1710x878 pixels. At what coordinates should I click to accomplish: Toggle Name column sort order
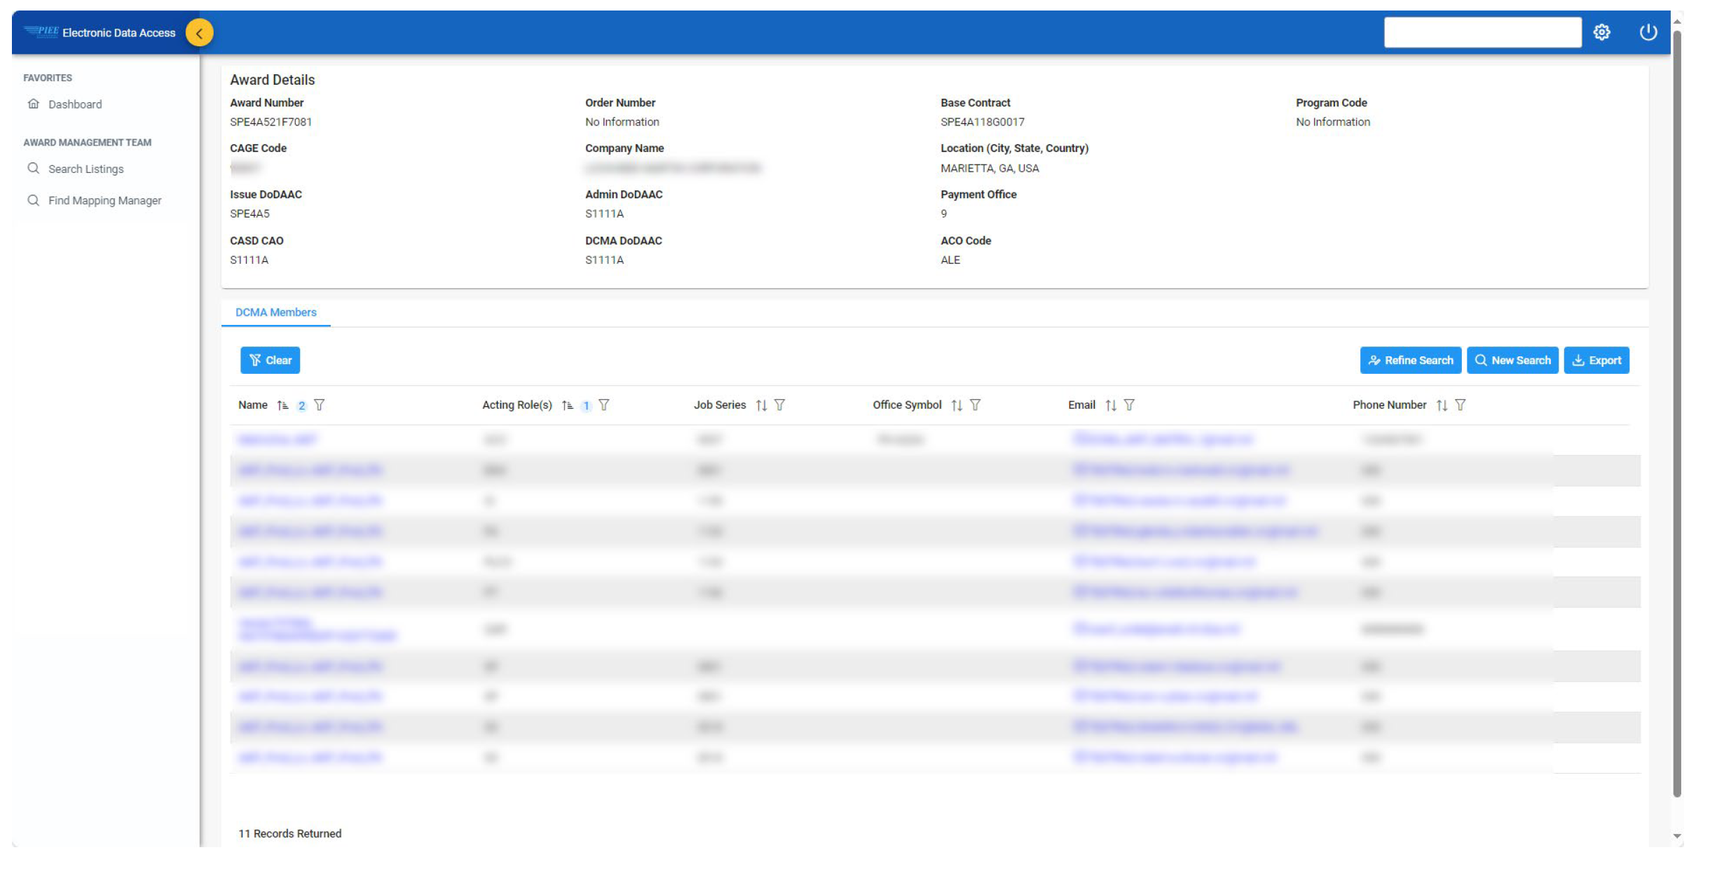282,405
